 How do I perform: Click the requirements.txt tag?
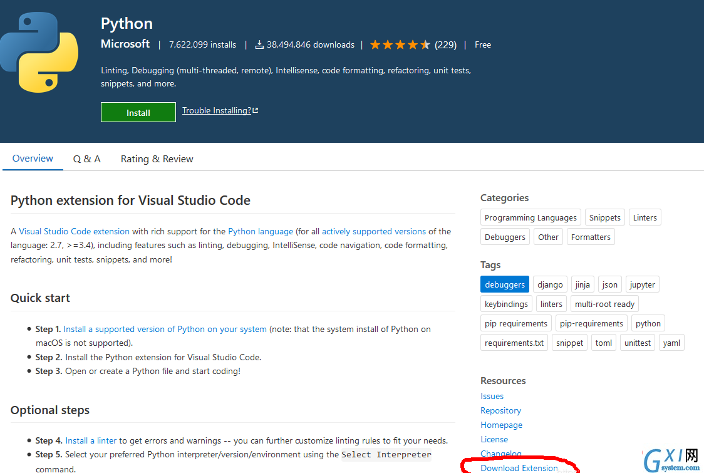(x=514, y=343)
